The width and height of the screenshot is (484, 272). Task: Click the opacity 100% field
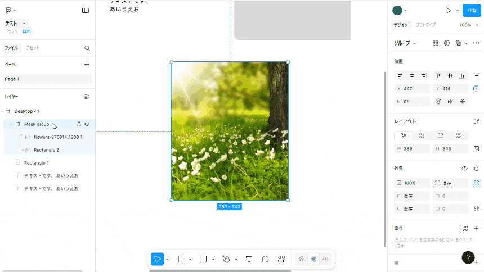click(x=412, y=183)
